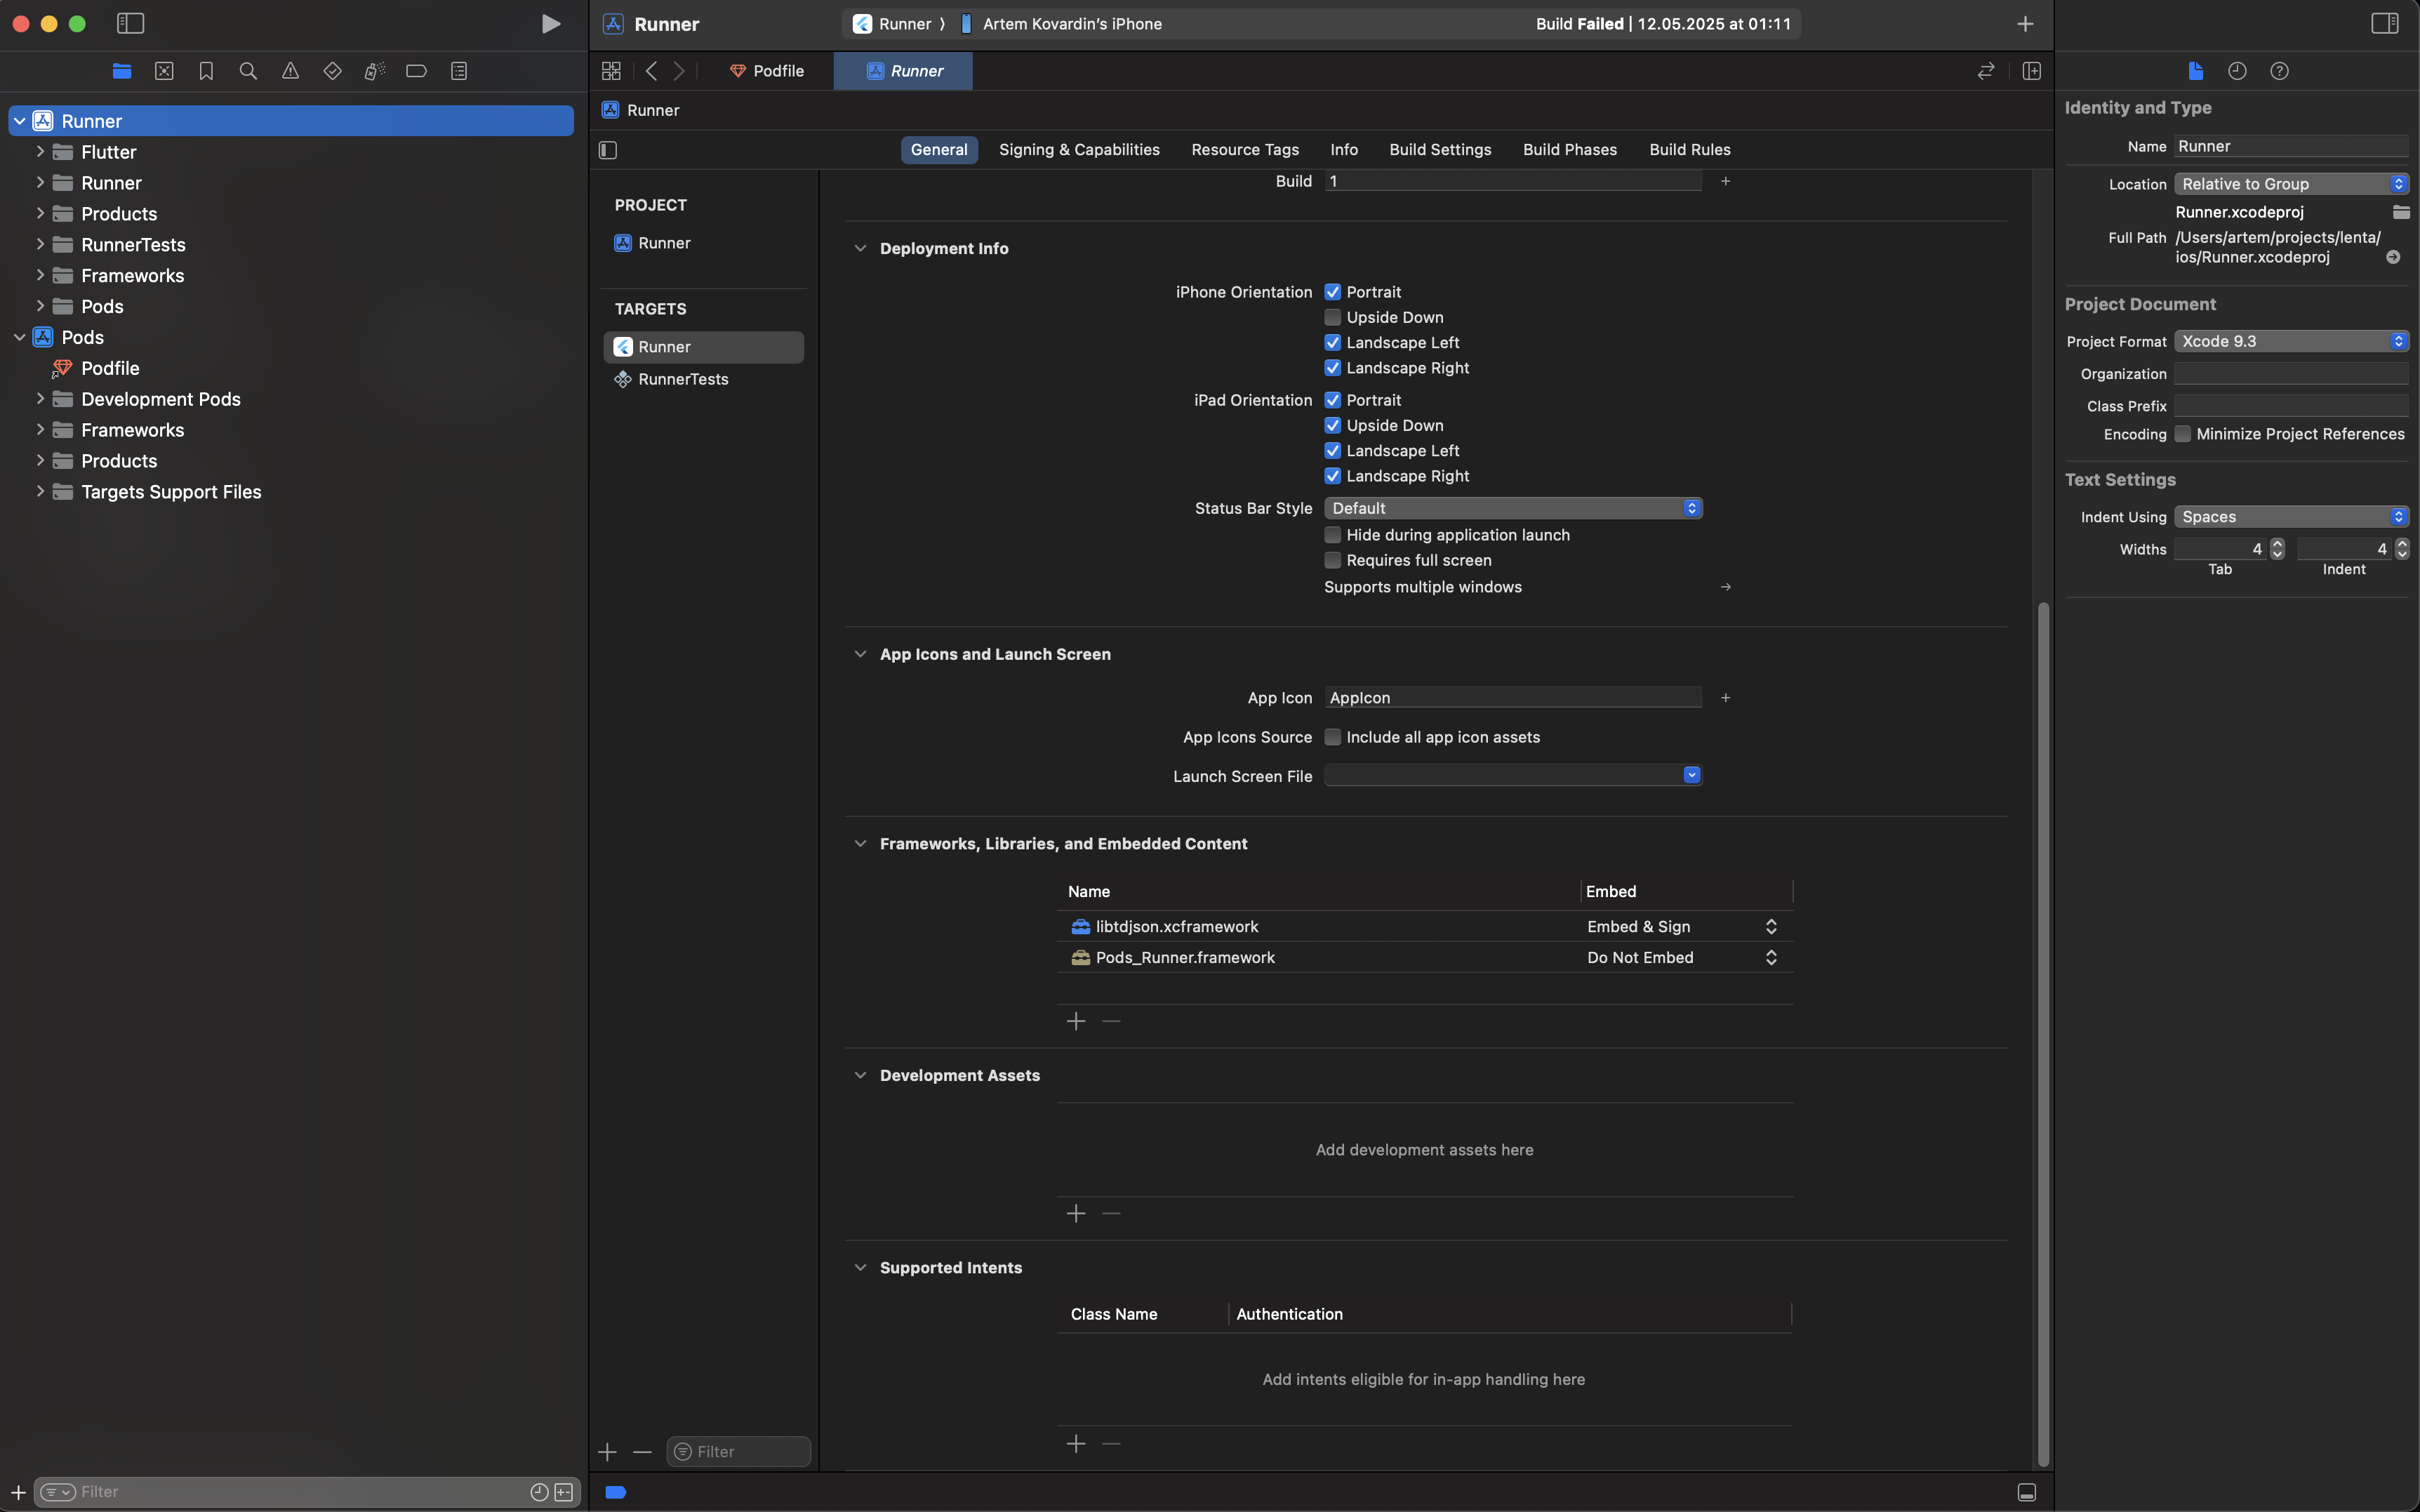
Task: Click the vertical scrollbar of the editor
Action: (x=2043, y=1035)
